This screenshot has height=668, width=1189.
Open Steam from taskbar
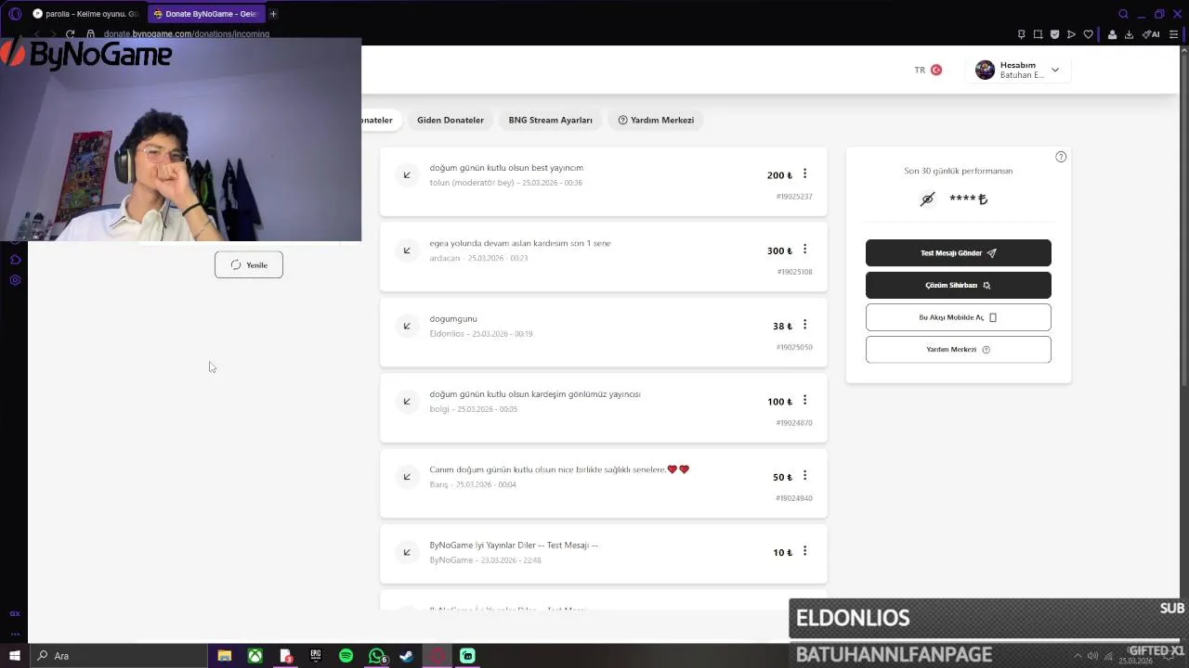(407, 656)
